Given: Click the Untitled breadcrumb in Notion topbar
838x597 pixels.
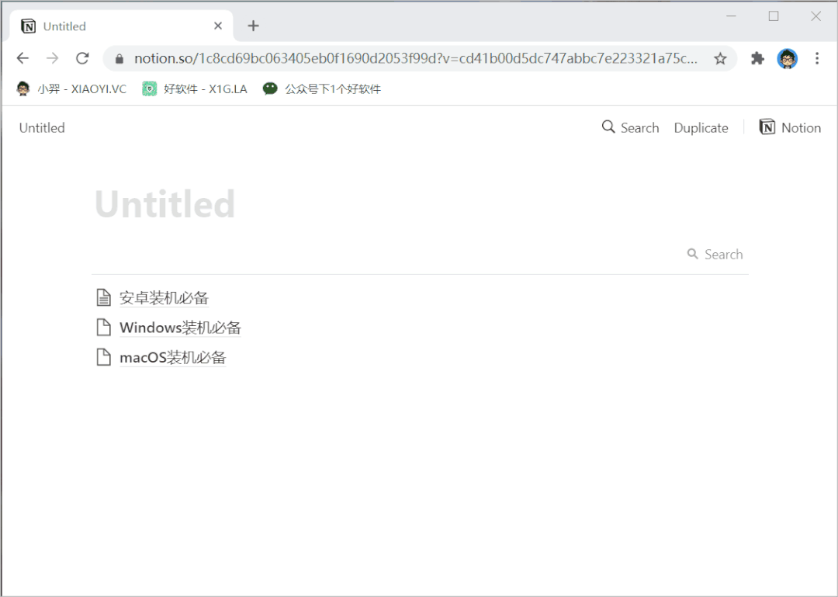Looking at the screenshot, I should click(x=42, y=128).
